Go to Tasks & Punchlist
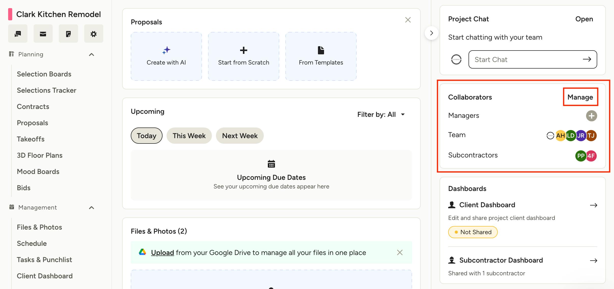Screen dimensions: 614x289 (45, 260)
